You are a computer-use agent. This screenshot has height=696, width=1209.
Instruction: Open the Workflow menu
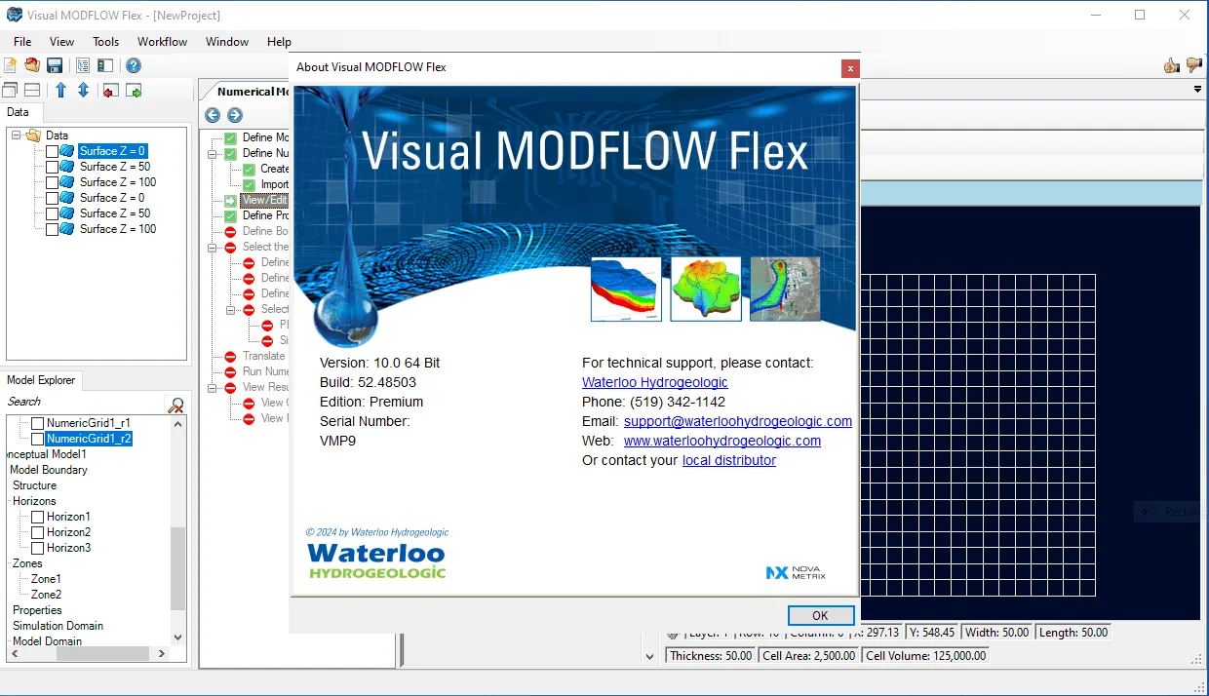(x=162, y=42)
